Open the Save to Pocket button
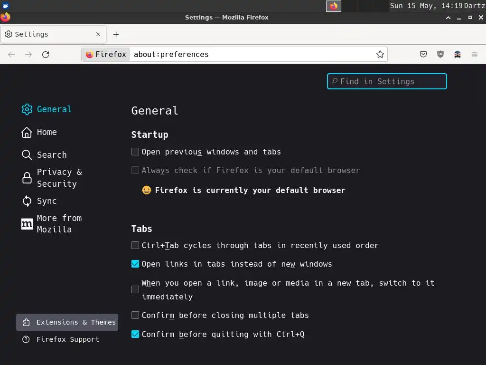 tap(423, 54)
